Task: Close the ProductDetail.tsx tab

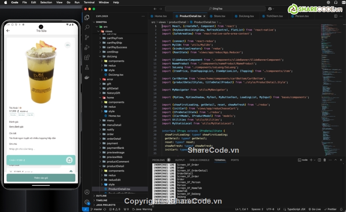Action: coord(204,16)
